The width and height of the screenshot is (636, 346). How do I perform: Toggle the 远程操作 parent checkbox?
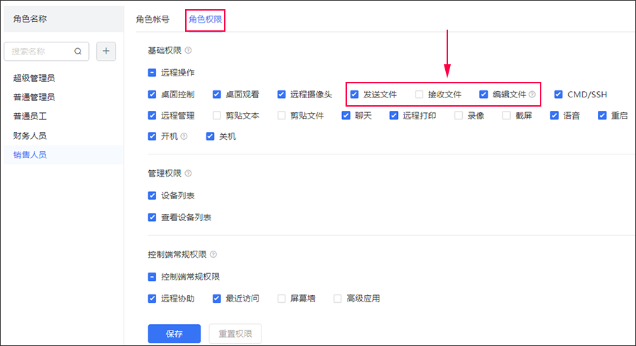point(152,72)
